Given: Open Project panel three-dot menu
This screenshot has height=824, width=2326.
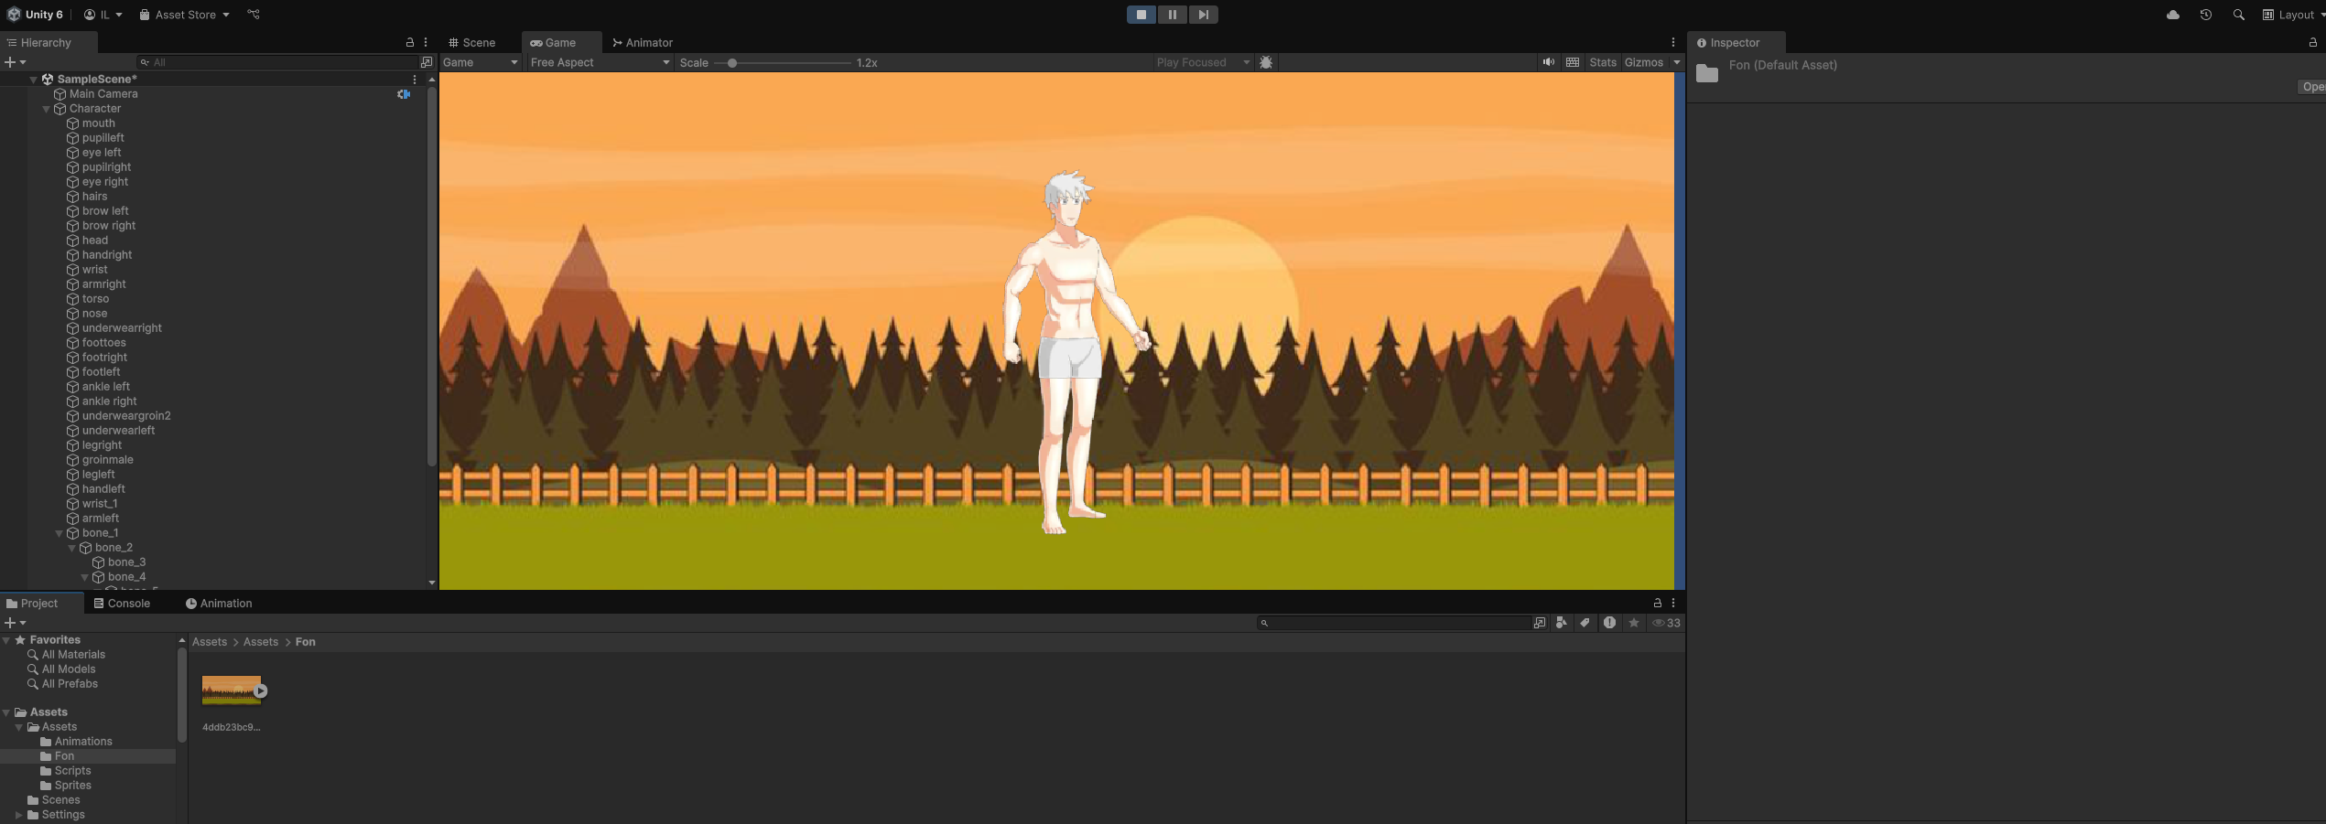Looking at the screenshot, I should pos(1672,604).
